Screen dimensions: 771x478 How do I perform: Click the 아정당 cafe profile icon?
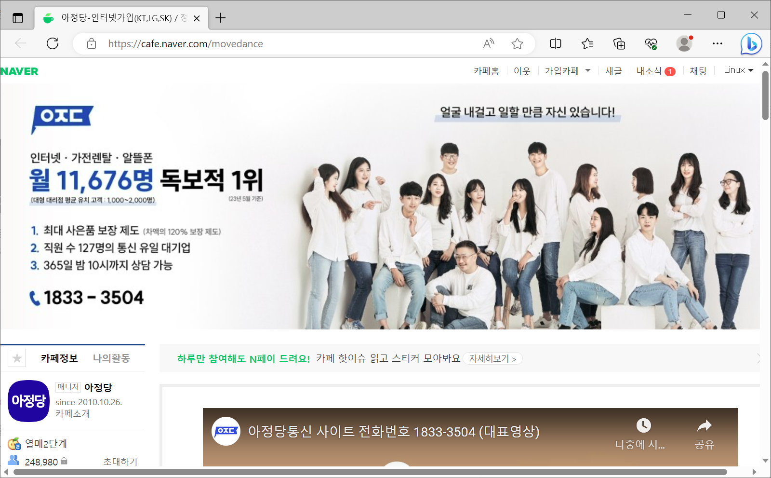coord(29,401)
